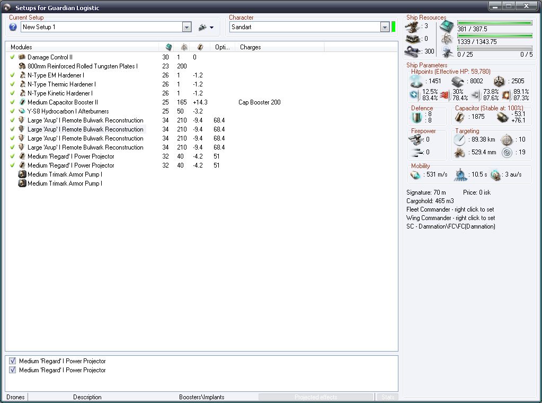Click the sensor strength icon
This screenshot has height=403, width=542.
[x=507, y=153]
